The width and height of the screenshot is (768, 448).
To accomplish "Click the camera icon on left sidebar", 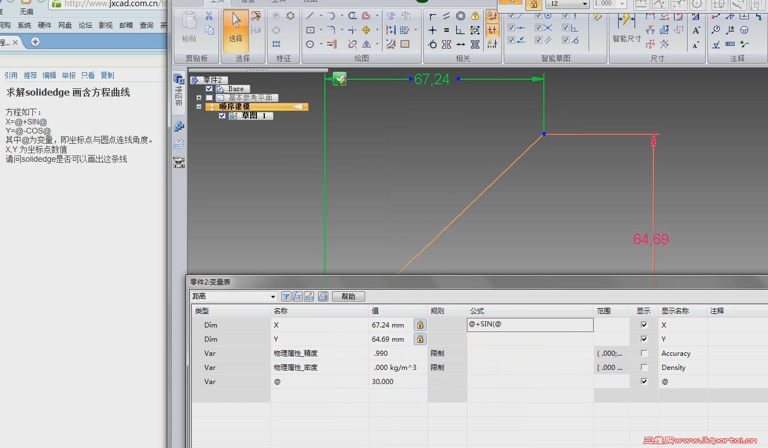I will click(x=179, y=163).
